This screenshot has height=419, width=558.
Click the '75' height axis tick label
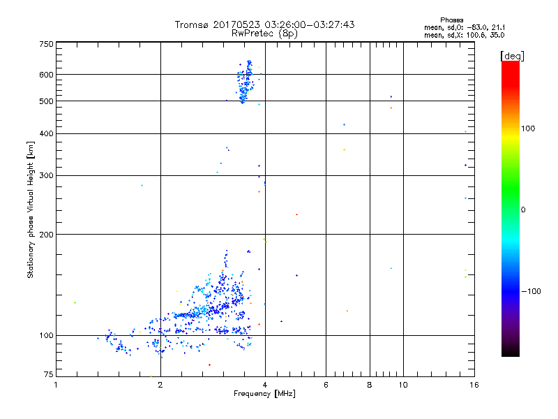point(49,374)
